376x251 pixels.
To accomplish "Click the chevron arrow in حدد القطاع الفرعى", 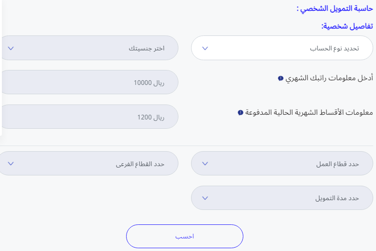I will click(11, 164).
